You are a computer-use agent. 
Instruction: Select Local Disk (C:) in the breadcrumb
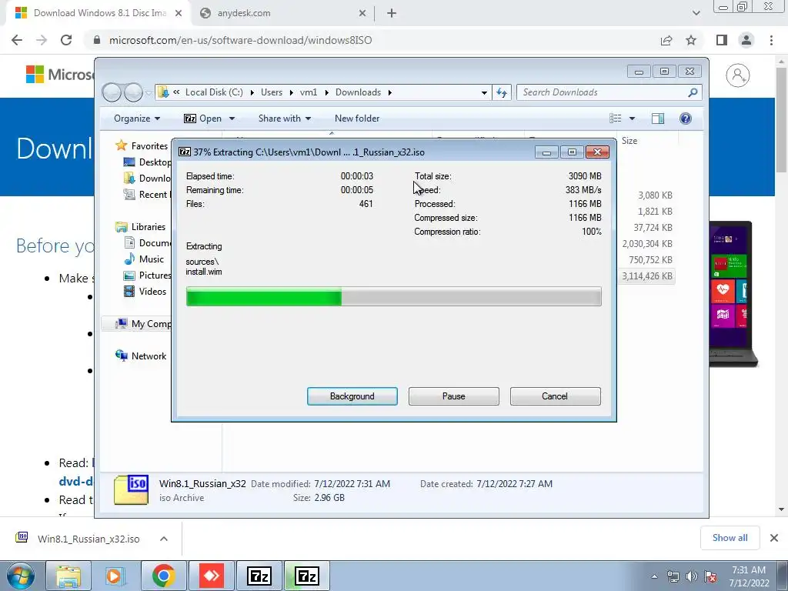(x=214, y=92)
